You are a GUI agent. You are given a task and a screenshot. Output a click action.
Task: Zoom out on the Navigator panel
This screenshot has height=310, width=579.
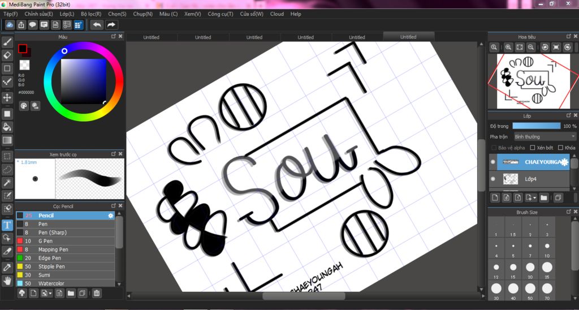coord(530,47)
